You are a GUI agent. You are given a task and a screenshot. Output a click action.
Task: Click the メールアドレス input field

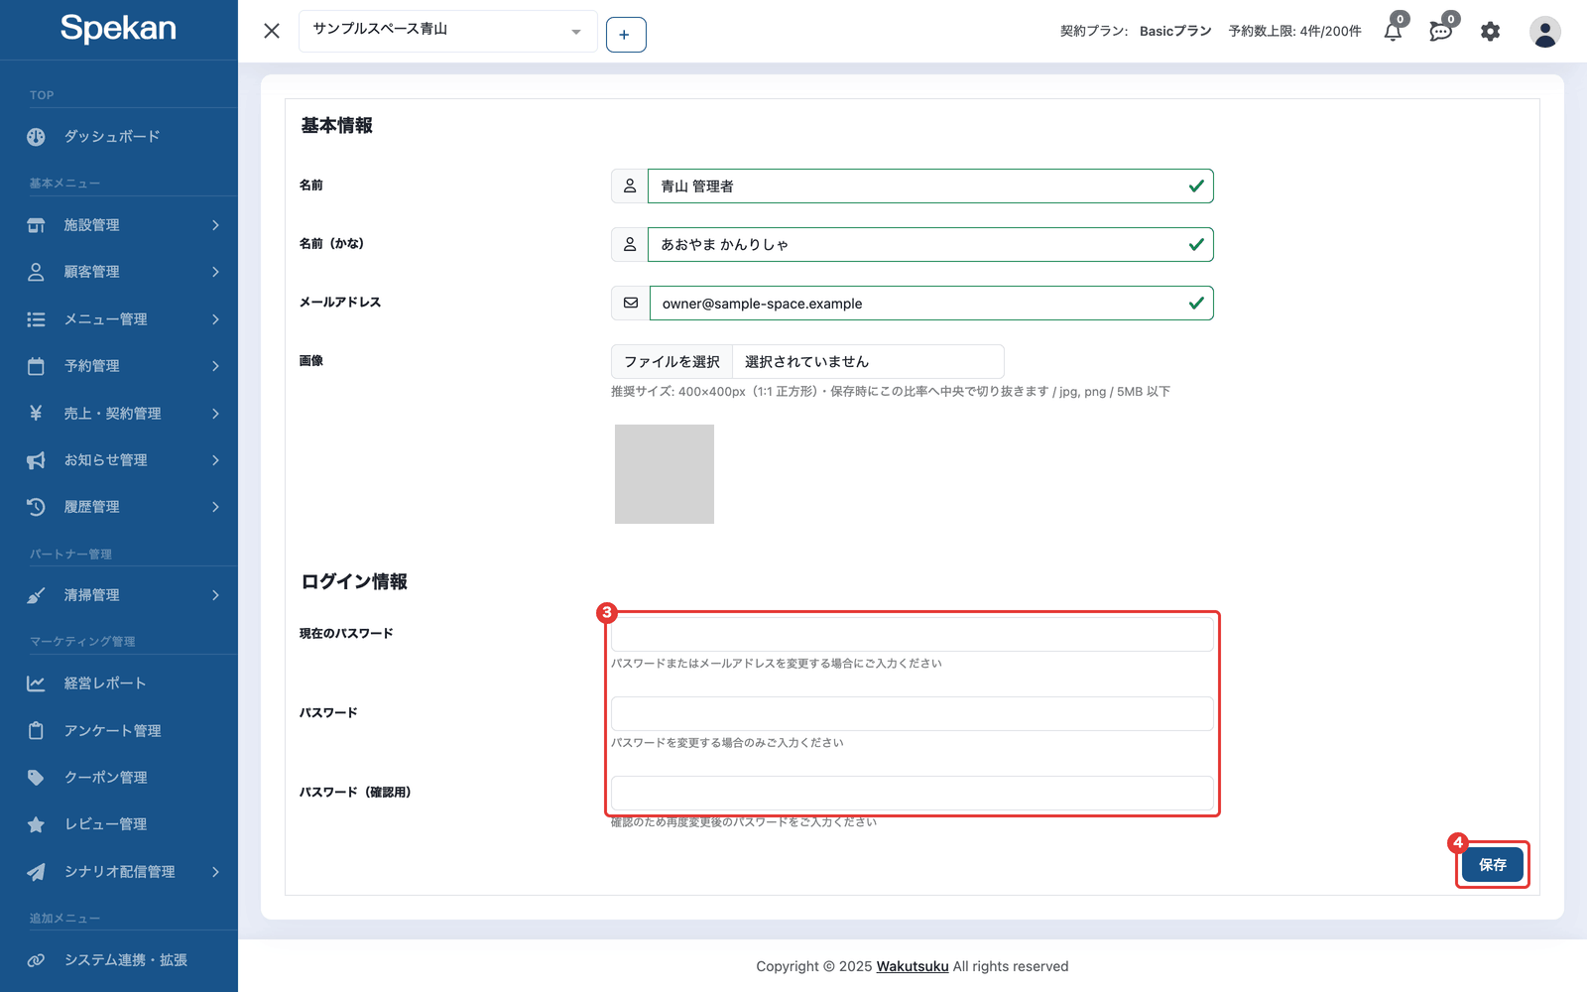(931, 304)
